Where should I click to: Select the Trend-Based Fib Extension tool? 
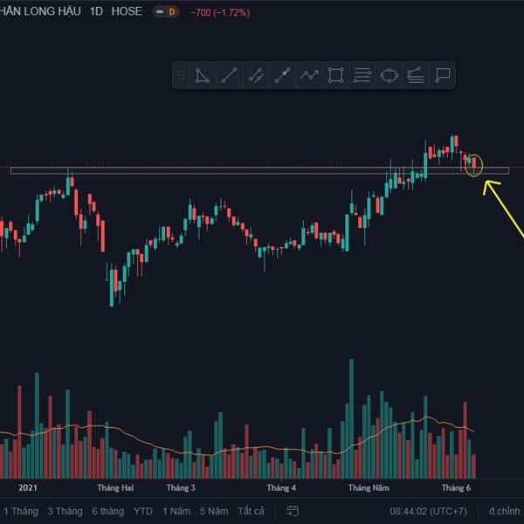(x=416, y=75)
